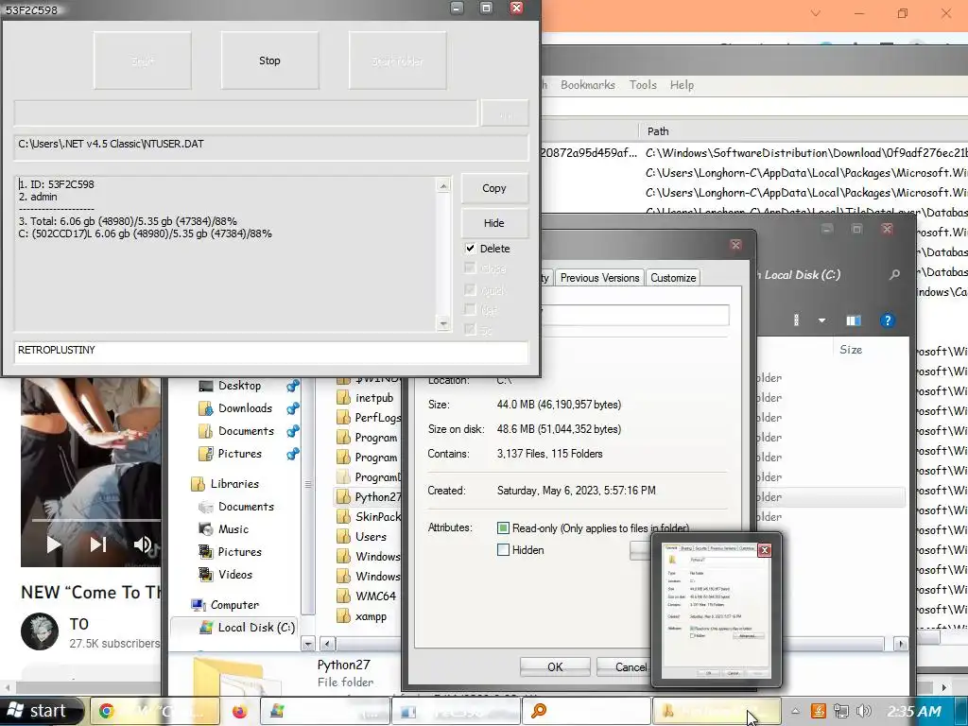Select Local Disk (C:) in sidebar
This screenshot has width=968, height=726.
tap(256, 628)
